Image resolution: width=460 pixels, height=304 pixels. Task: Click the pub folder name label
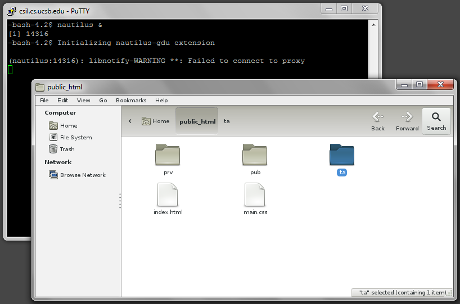[x=255, y=173]
